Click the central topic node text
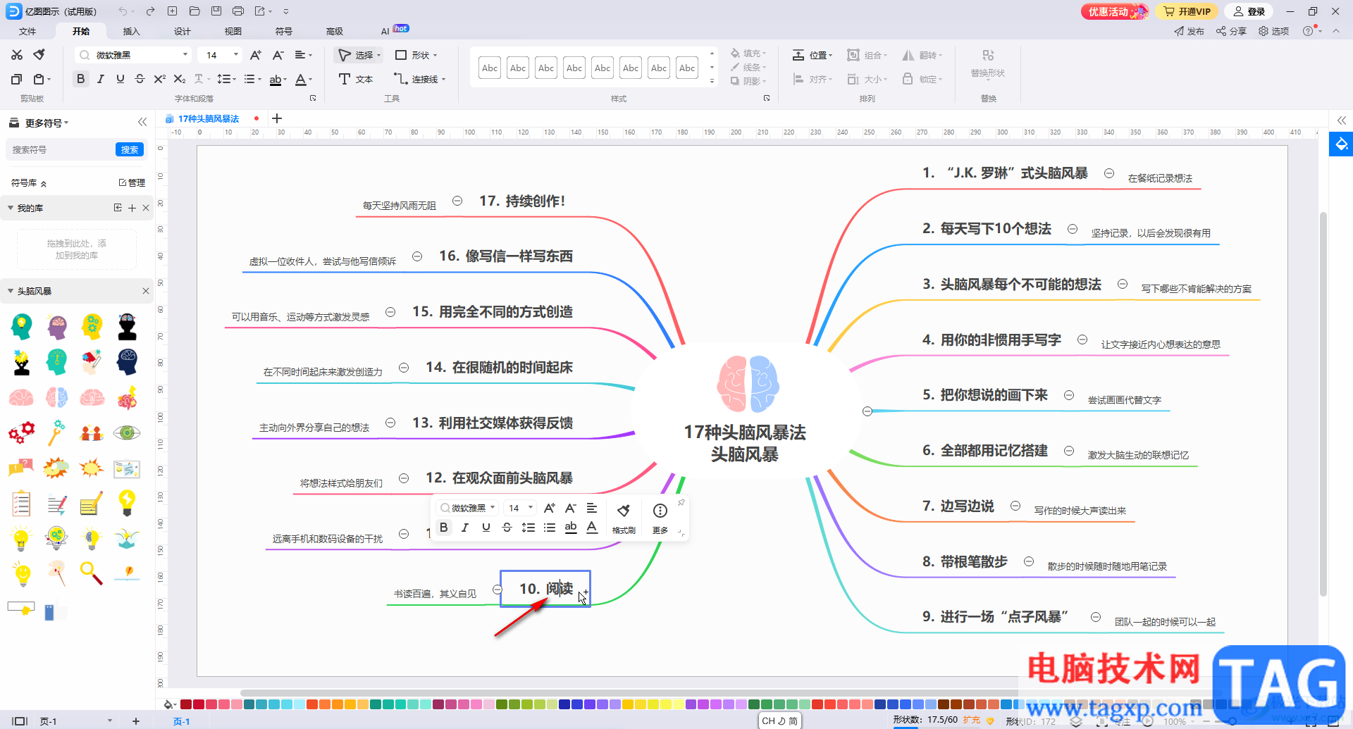Screen dimensions: 1353x729 click(x=745, y=443)
